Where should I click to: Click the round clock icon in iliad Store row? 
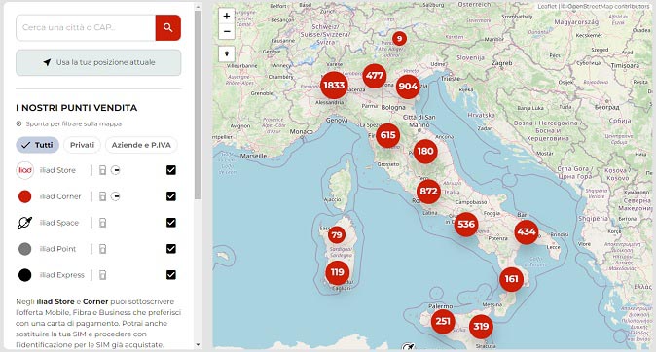coord(116,170)
